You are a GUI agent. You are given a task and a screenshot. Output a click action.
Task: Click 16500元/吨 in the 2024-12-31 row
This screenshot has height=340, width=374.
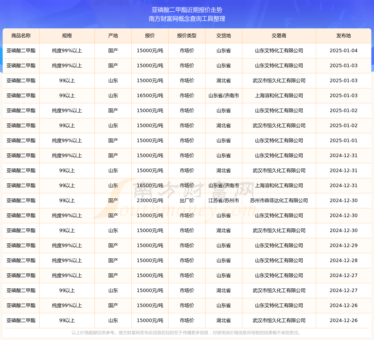150,186
